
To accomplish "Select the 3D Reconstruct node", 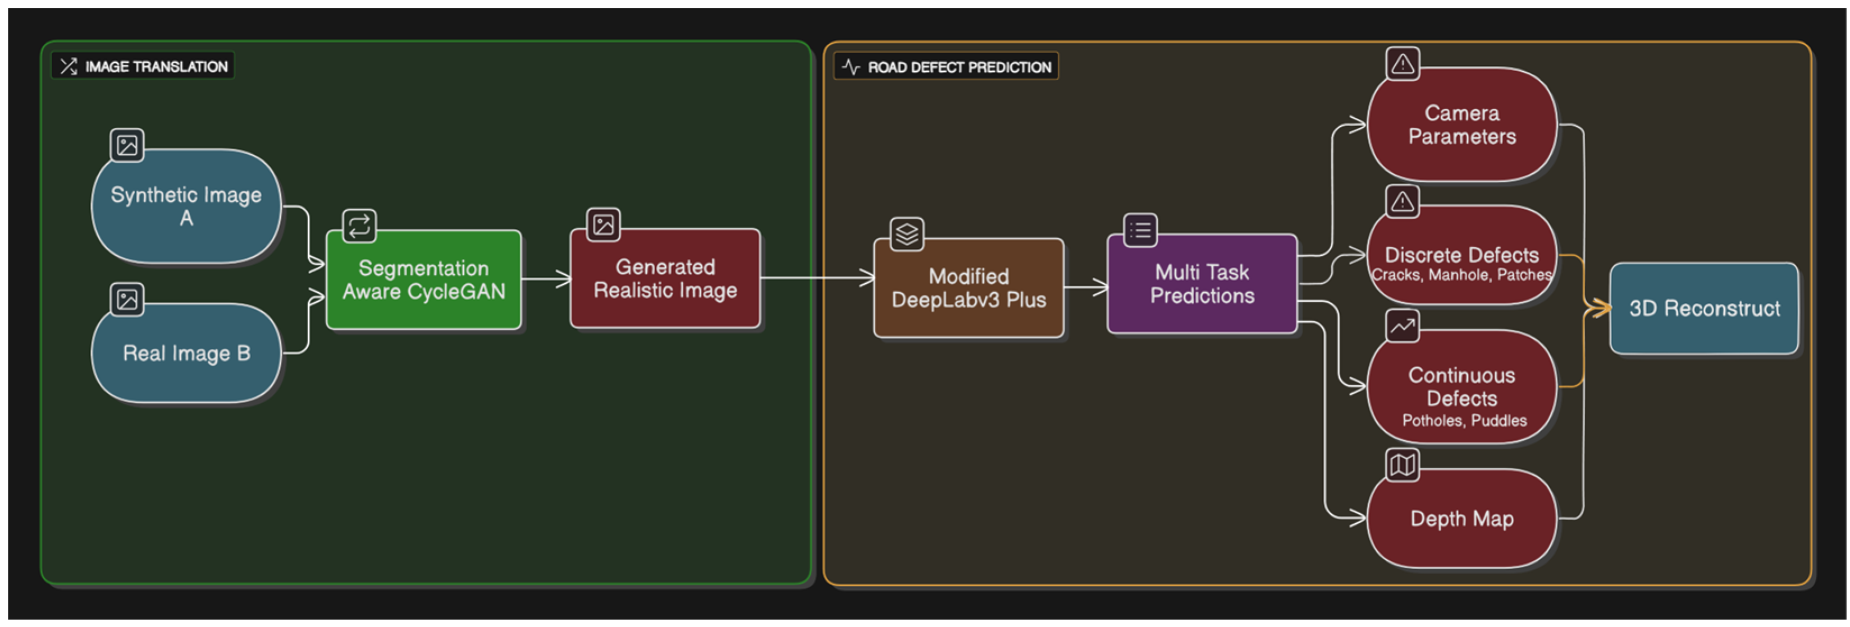I will point(1703,308).
